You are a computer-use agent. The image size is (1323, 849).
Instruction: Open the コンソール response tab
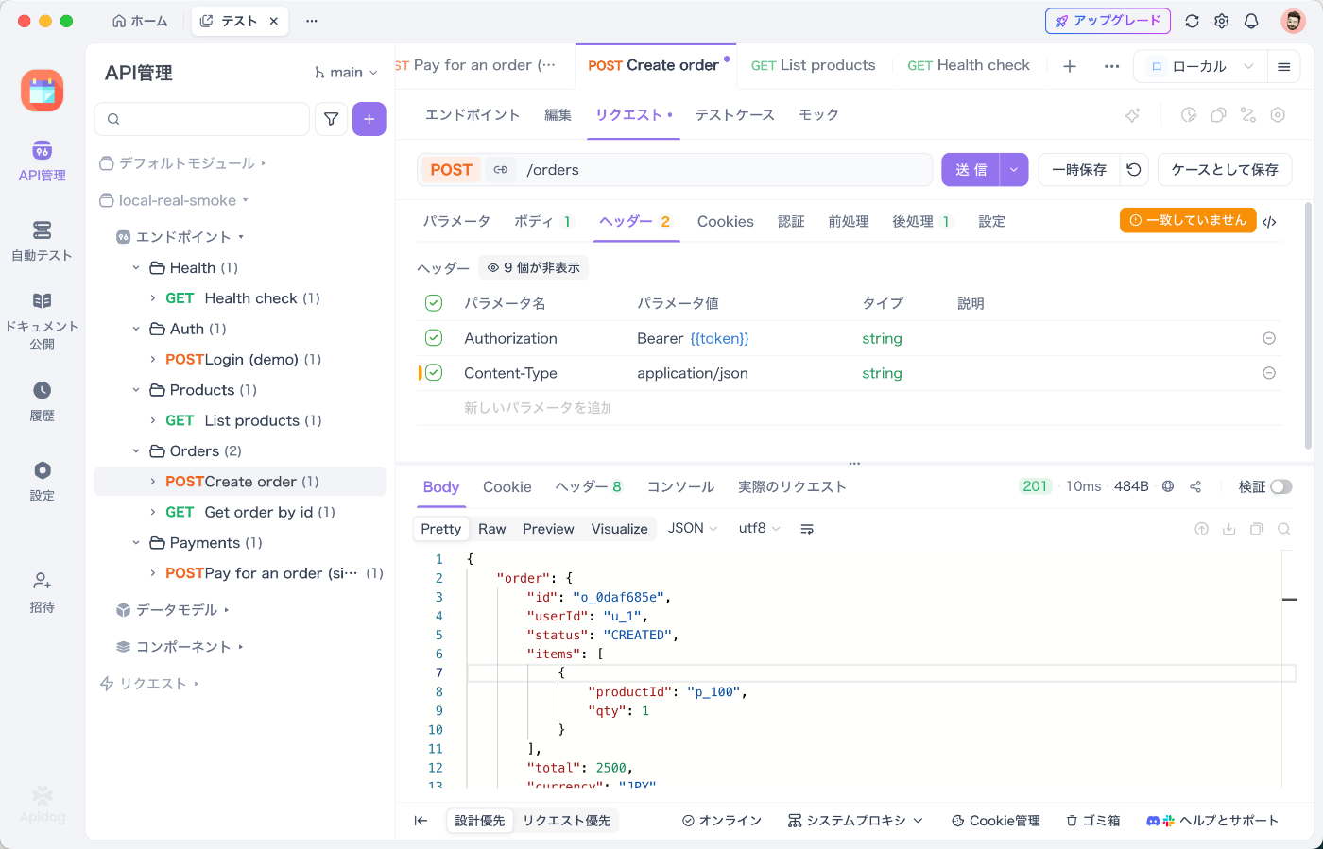click(x=680, y=487)
